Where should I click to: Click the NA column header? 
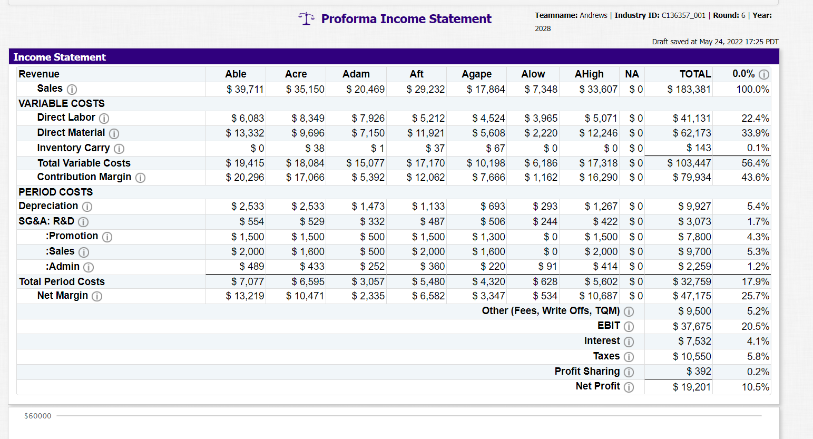click(x=632, y=74)
